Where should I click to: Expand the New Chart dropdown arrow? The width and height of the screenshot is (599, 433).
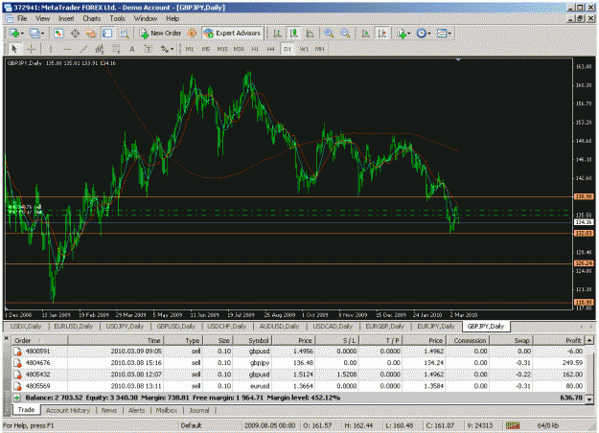pos(22,34)
